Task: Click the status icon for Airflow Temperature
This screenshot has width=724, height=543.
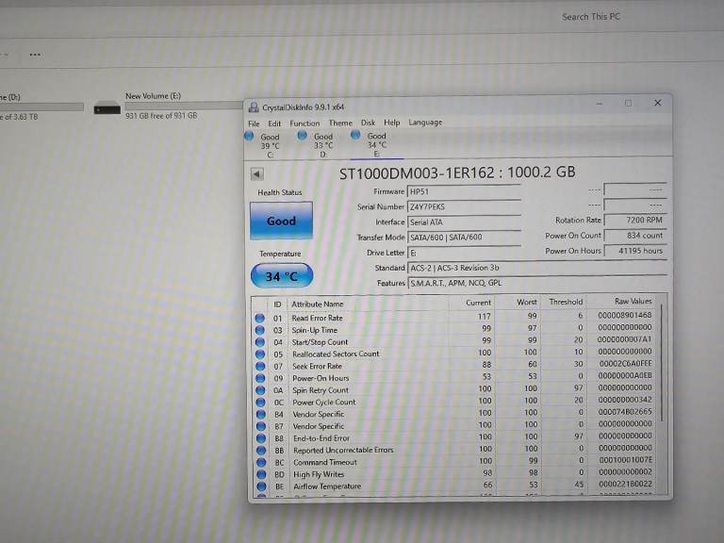Action: [262, 486]
